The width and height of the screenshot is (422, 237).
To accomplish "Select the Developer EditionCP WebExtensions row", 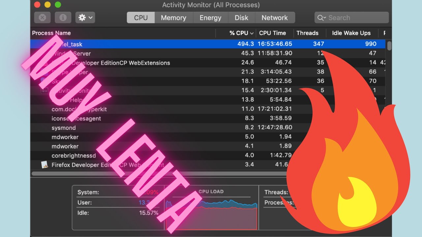I will click(x=208, y=63).
